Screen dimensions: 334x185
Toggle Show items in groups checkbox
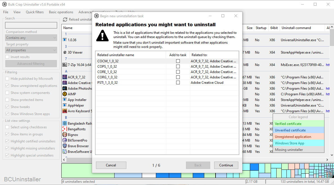tap(7, 134)
